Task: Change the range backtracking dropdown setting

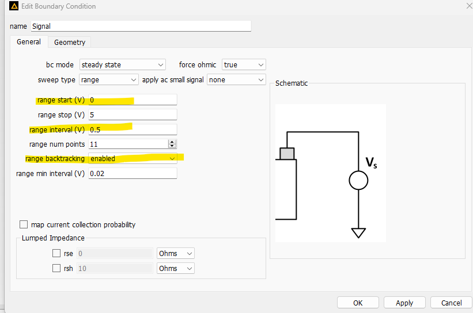Action: (133, 158)
